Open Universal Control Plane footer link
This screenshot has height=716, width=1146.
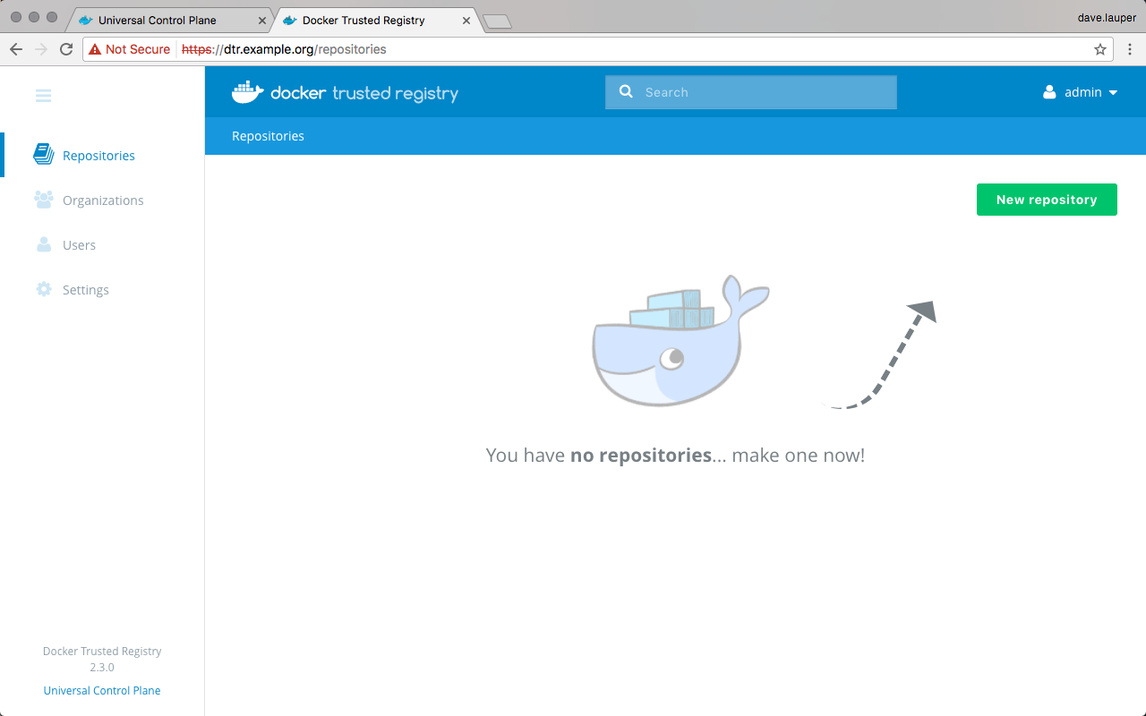coord(102,690)
